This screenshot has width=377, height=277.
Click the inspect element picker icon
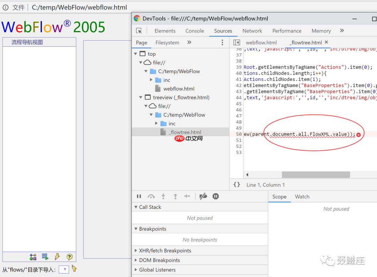139,31
